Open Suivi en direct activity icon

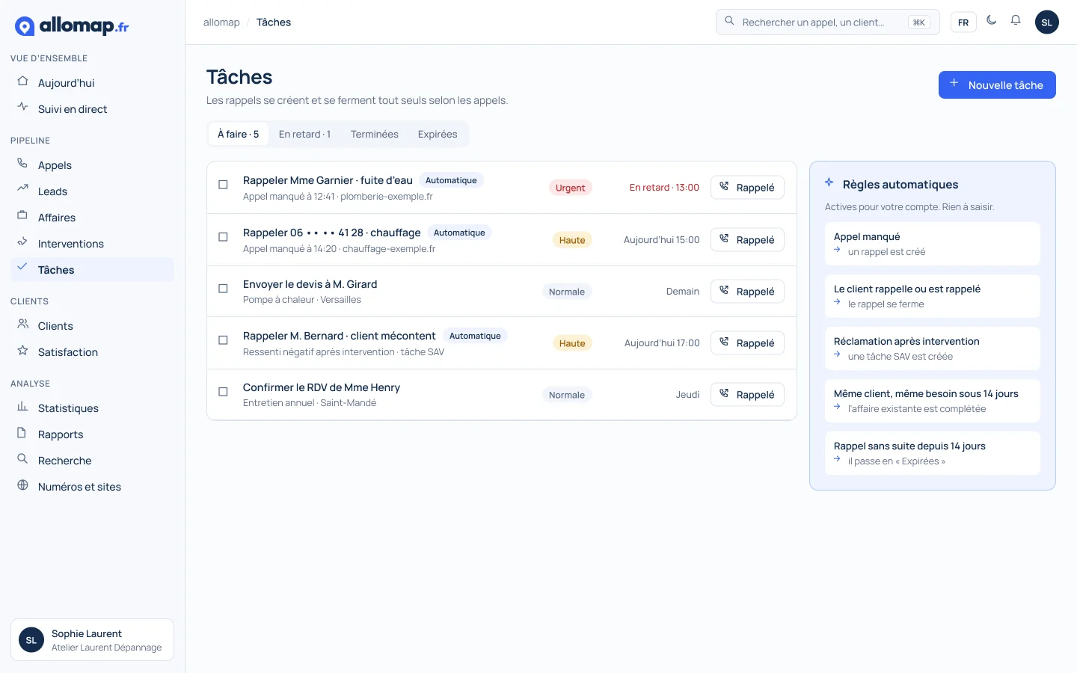tap(22, 108)
